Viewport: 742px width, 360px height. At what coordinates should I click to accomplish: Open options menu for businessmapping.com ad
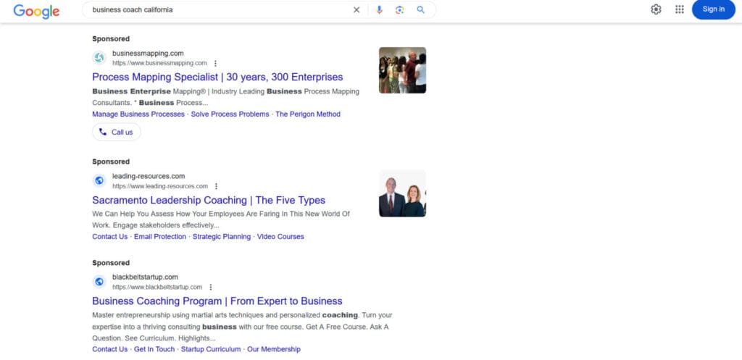point(215,64)
